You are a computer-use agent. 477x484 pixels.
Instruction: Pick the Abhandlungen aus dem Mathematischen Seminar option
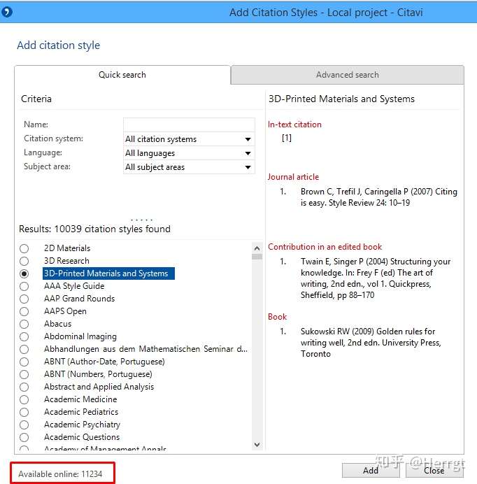[x=24, y=350]
